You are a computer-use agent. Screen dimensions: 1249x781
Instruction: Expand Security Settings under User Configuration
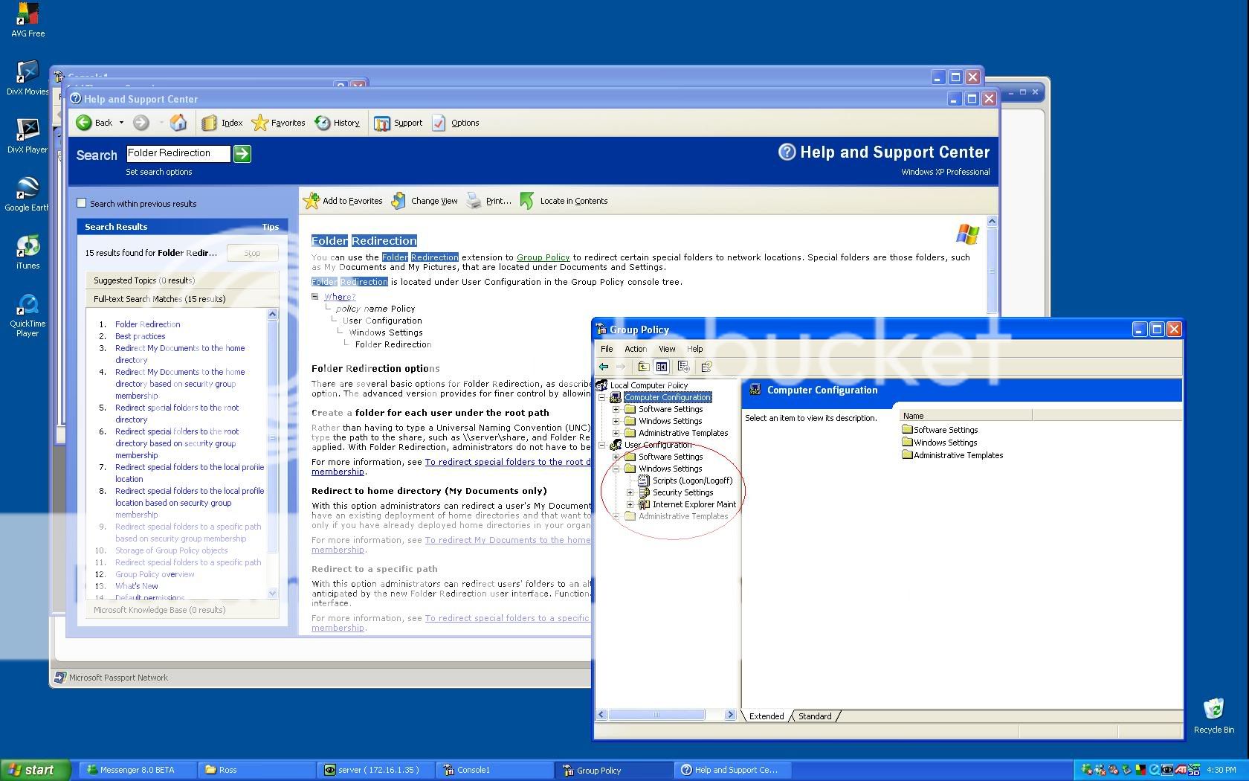(631, 492)
